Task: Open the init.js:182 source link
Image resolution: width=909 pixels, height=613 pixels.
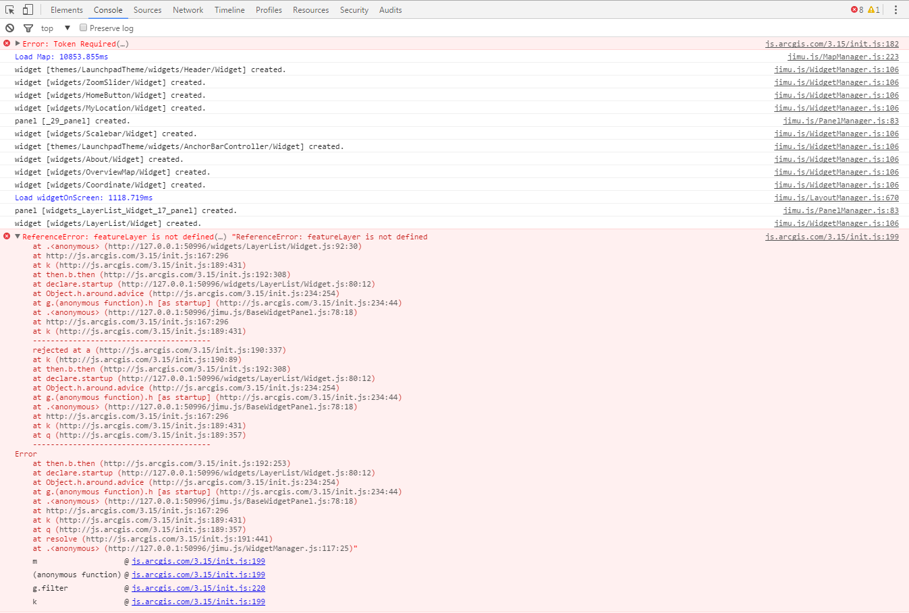Action: coord(831,44)
